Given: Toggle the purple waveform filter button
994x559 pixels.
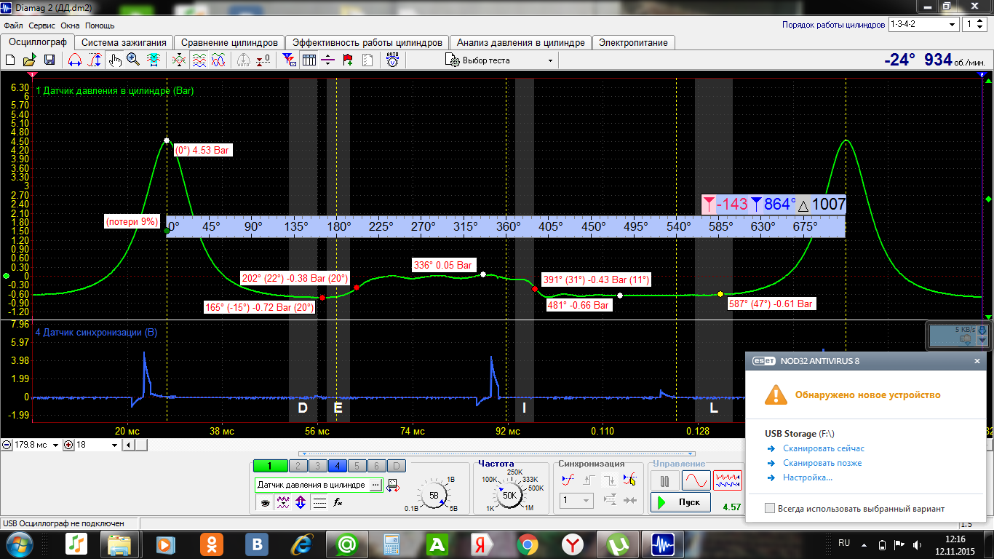Looking at the screenshot, I should (282, 502).
